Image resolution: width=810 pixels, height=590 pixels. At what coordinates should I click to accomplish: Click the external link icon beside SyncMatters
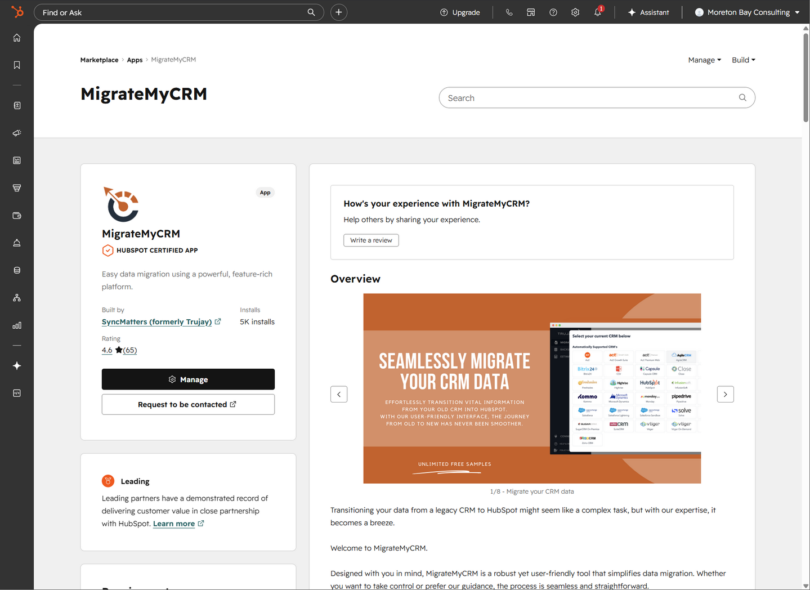(218, 321)
